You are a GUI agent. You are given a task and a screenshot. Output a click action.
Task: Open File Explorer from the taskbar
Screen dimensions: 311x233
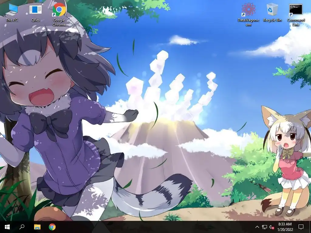click(37, 227)
